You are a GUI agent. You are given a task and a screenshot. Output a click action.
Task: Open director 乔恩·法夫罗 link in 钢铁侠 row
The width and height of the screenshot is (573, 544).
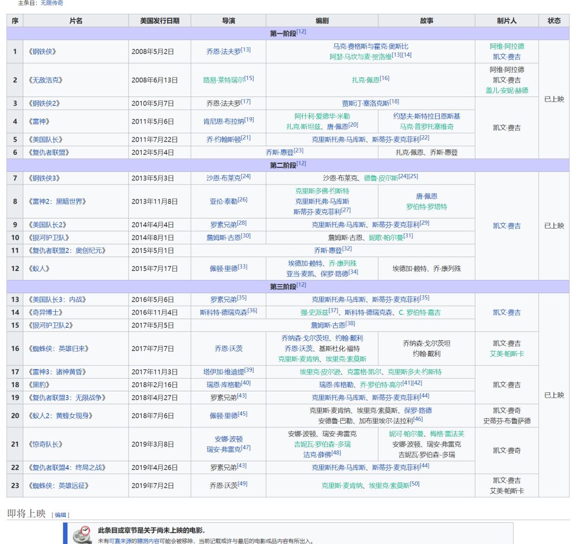[223, 51]
